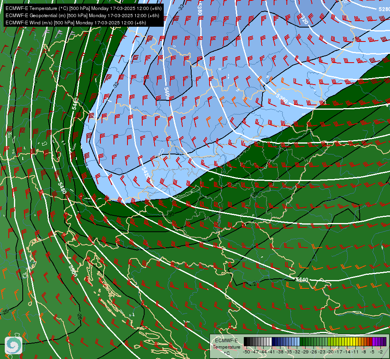Click the swirl logo icon at bottom left
The image size is (390, 359).
point(14,345)
